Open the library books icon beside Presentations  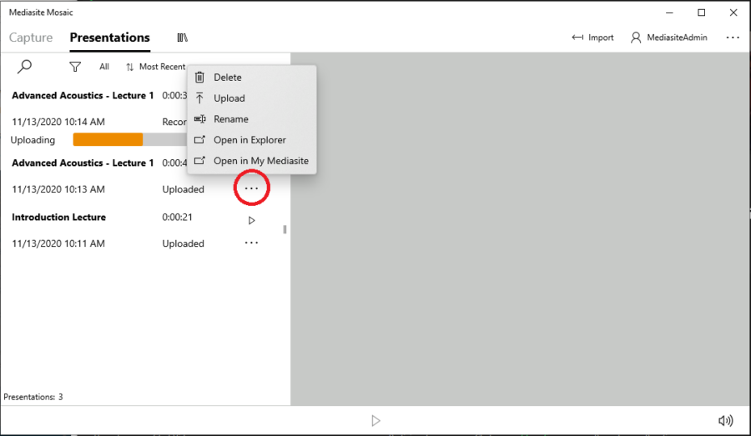coord(183,38)
